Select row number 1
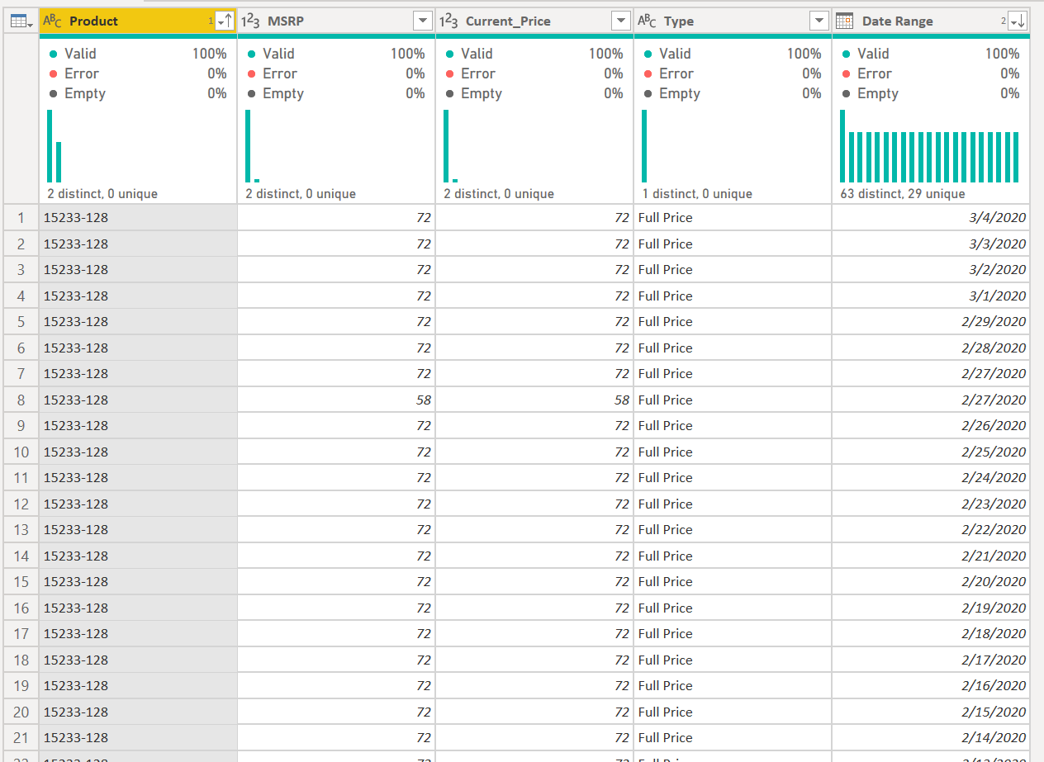Viewport: 1044px width, 762px height. click(21, 218)
